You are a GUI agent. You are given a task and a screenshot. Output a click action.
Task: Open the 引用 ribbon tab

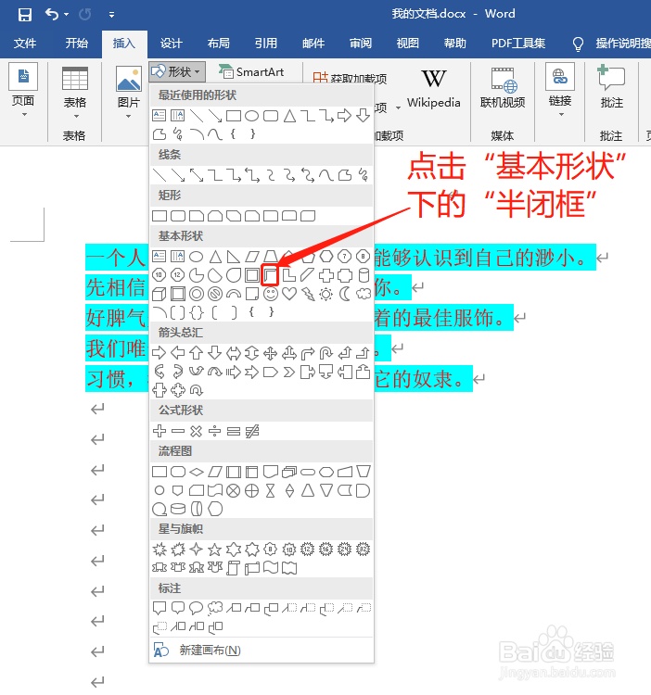(265, 44)
